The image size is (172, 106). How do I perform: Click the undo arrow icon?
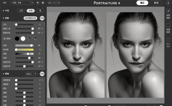click(50, 3)
